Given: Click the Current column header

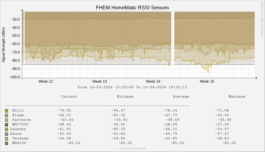Looking at the screenshot, I should coord(69,97).
